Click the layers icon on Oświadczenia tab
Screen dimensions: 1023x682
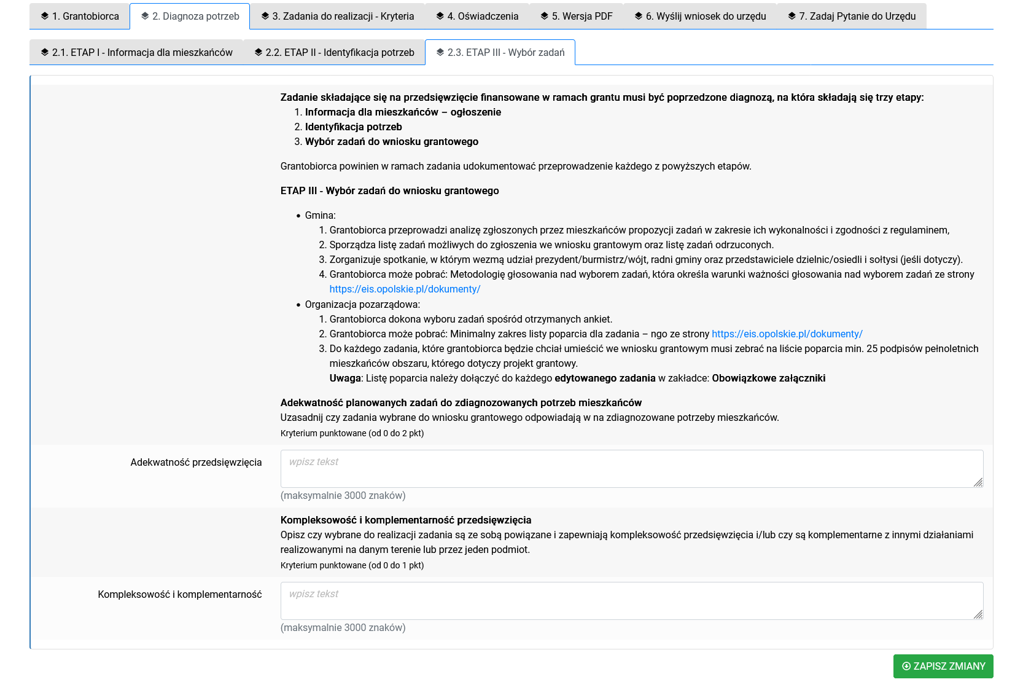440,16
